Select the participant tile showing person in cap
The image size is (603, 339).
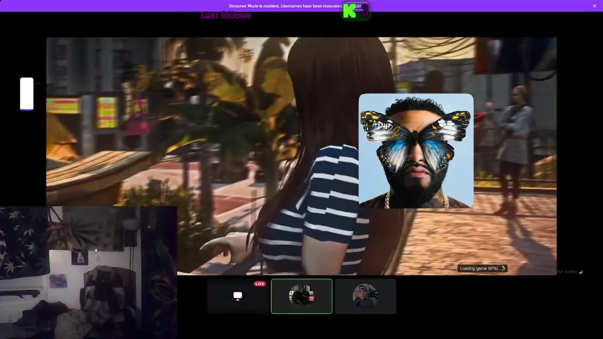coord(365,296)
